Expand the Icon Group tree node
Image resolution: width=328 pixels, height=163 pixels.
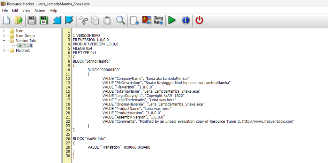[4, 36]
